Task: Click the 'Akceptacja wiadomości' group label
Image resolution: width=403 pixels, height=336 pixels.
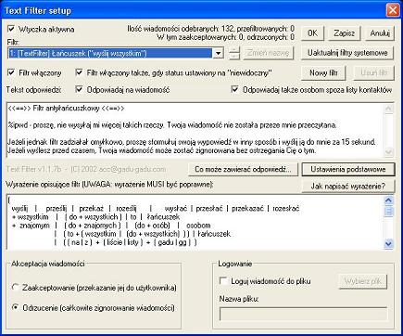Action: (x=48, y=264)
